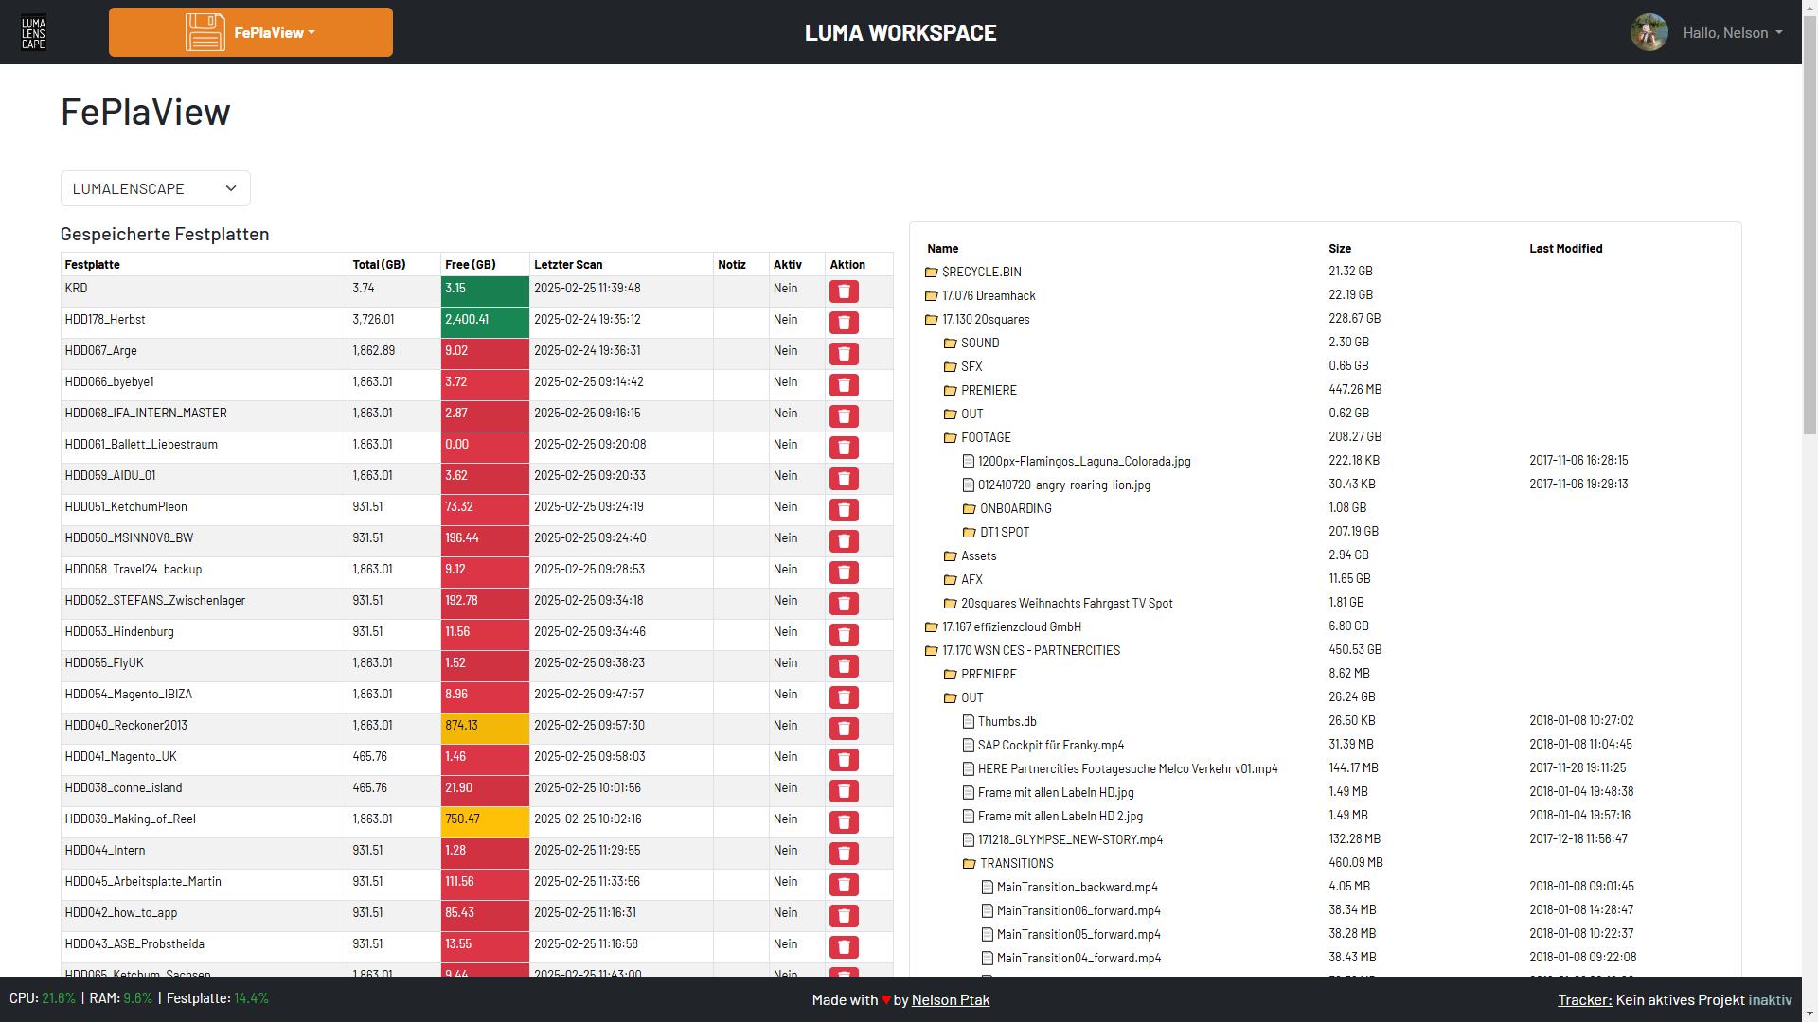1818x1022 pixels.
Task: Expand the 17.076 Dreamhack folder
Action: 988,296
